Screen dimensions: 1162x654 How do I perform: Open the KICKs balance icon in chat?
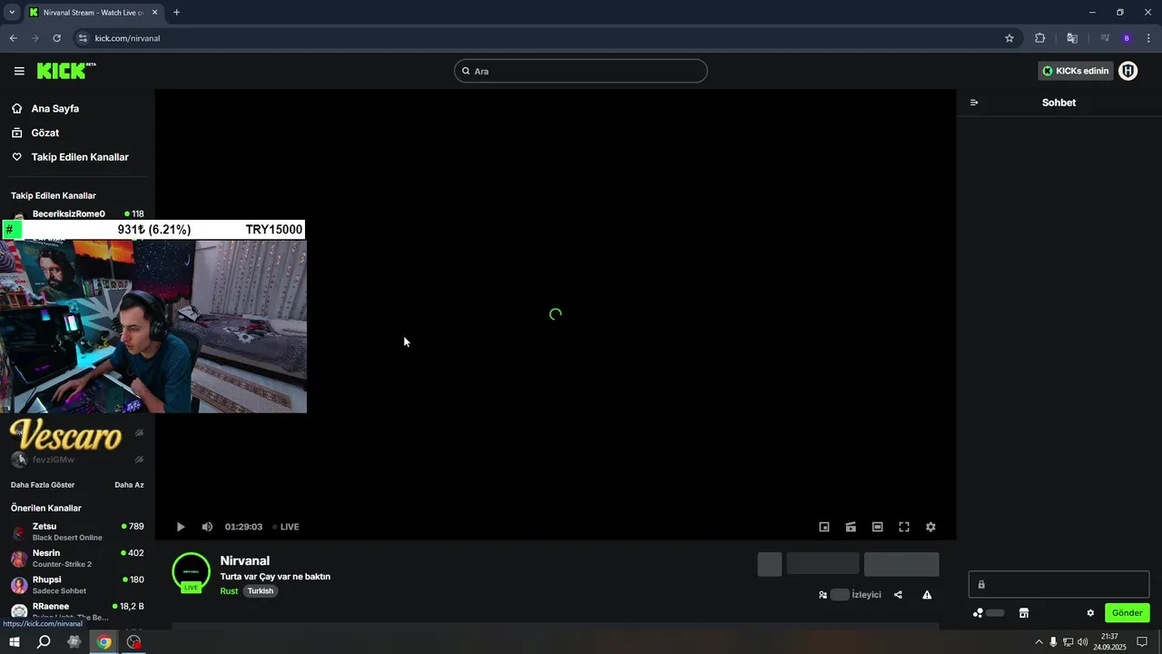coord(978,613)
